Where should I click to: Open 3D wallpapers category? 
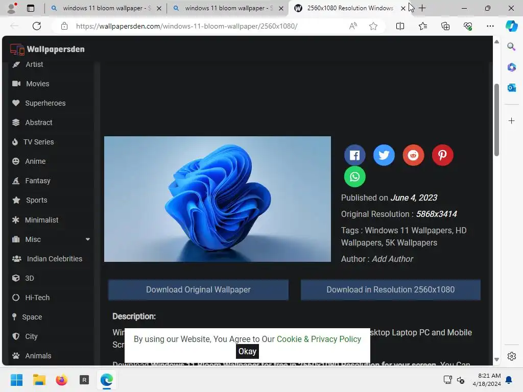(x=22, y=278)
